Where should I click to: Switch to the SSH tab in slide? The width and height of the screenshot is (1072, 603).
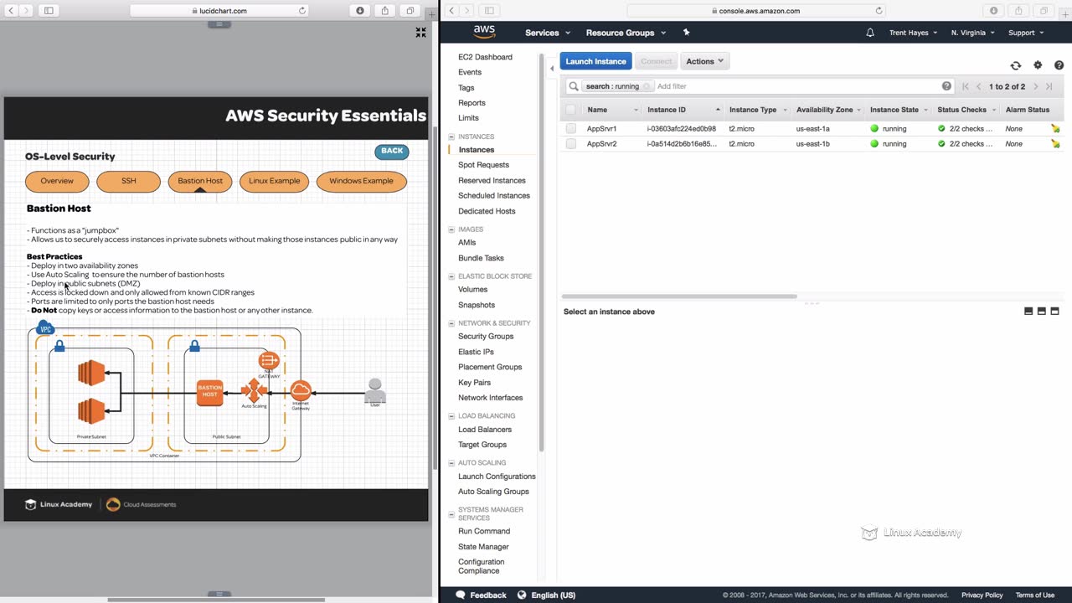[x=128, y=181]
